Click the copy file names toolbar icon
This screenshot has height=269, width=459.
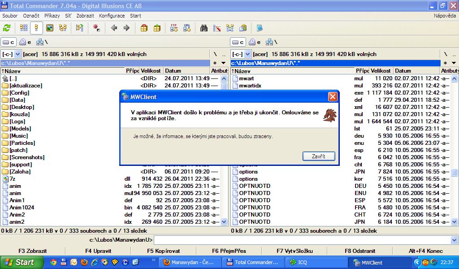click(x=243, y=28)
